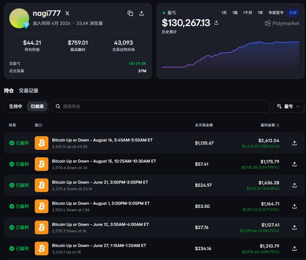This screenshot has height=260, width=306.
Task: Share the August 16 5:45AM Bitcoin position
Action: click(x=294, y=143)
